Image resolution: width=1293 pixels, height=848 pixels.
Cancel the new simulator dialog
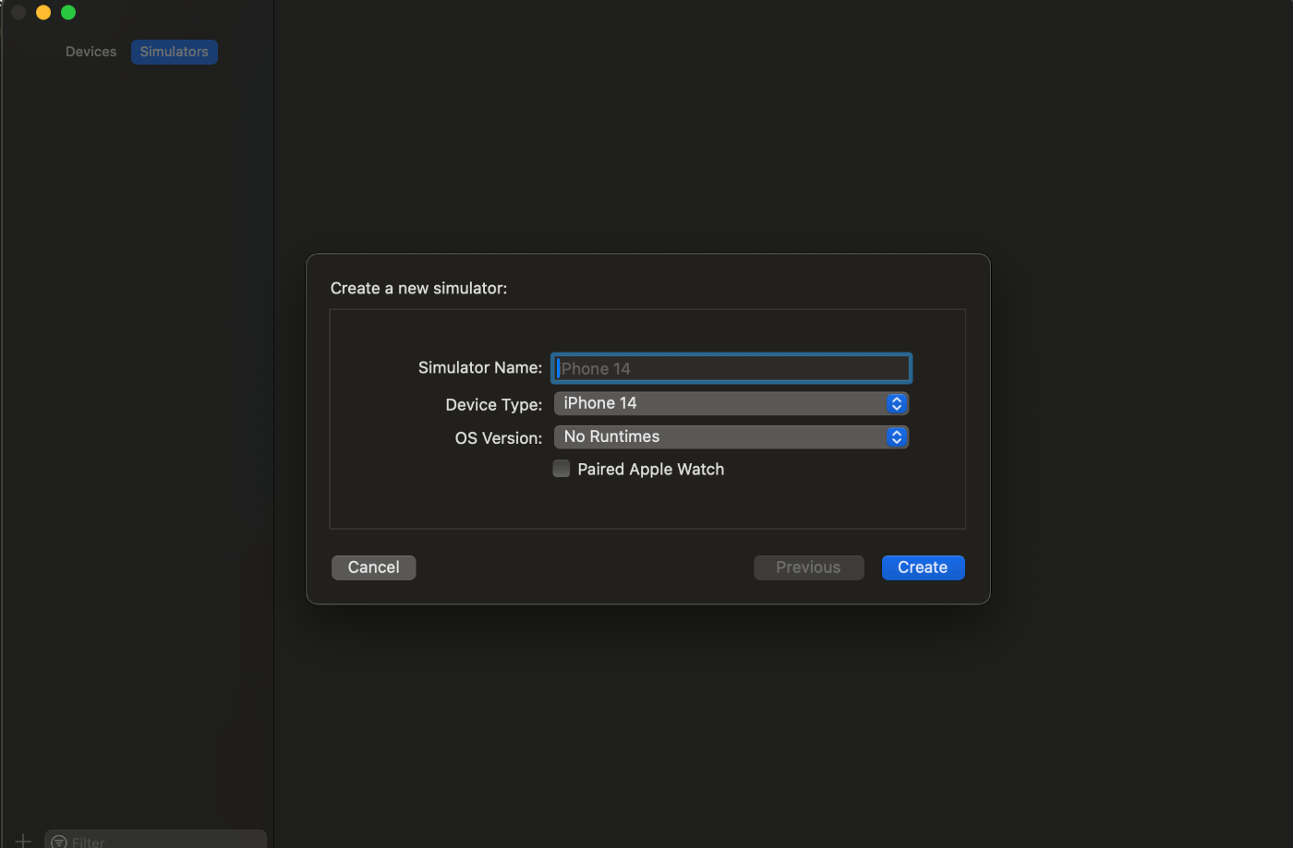tap(374, 567)
